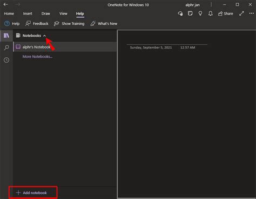Open the Draw tab
This screenshot has width=256, height=199.
[46, 13]
